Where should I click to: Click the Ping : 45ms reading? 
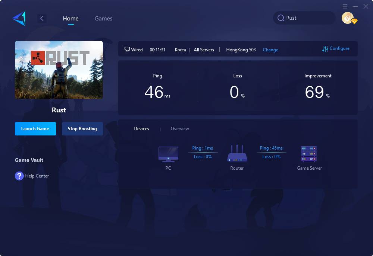point(271,148)
